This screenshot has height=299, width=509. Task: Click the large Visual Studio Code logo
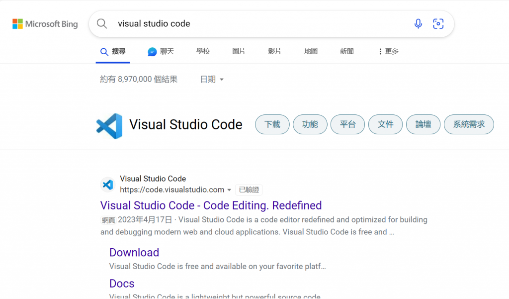[x=109, y=126]
